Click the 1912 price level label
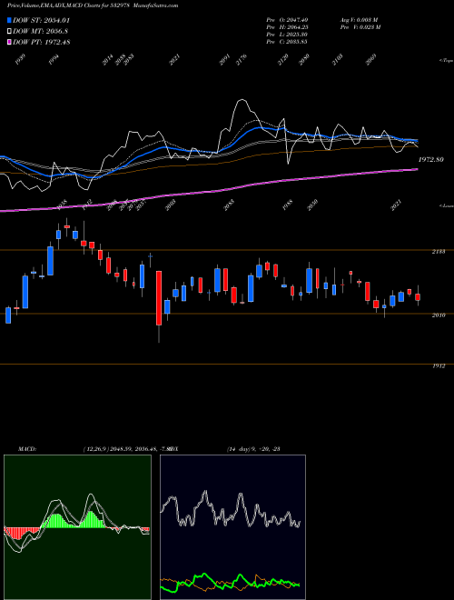454x600 pixels. pos(439,366)
